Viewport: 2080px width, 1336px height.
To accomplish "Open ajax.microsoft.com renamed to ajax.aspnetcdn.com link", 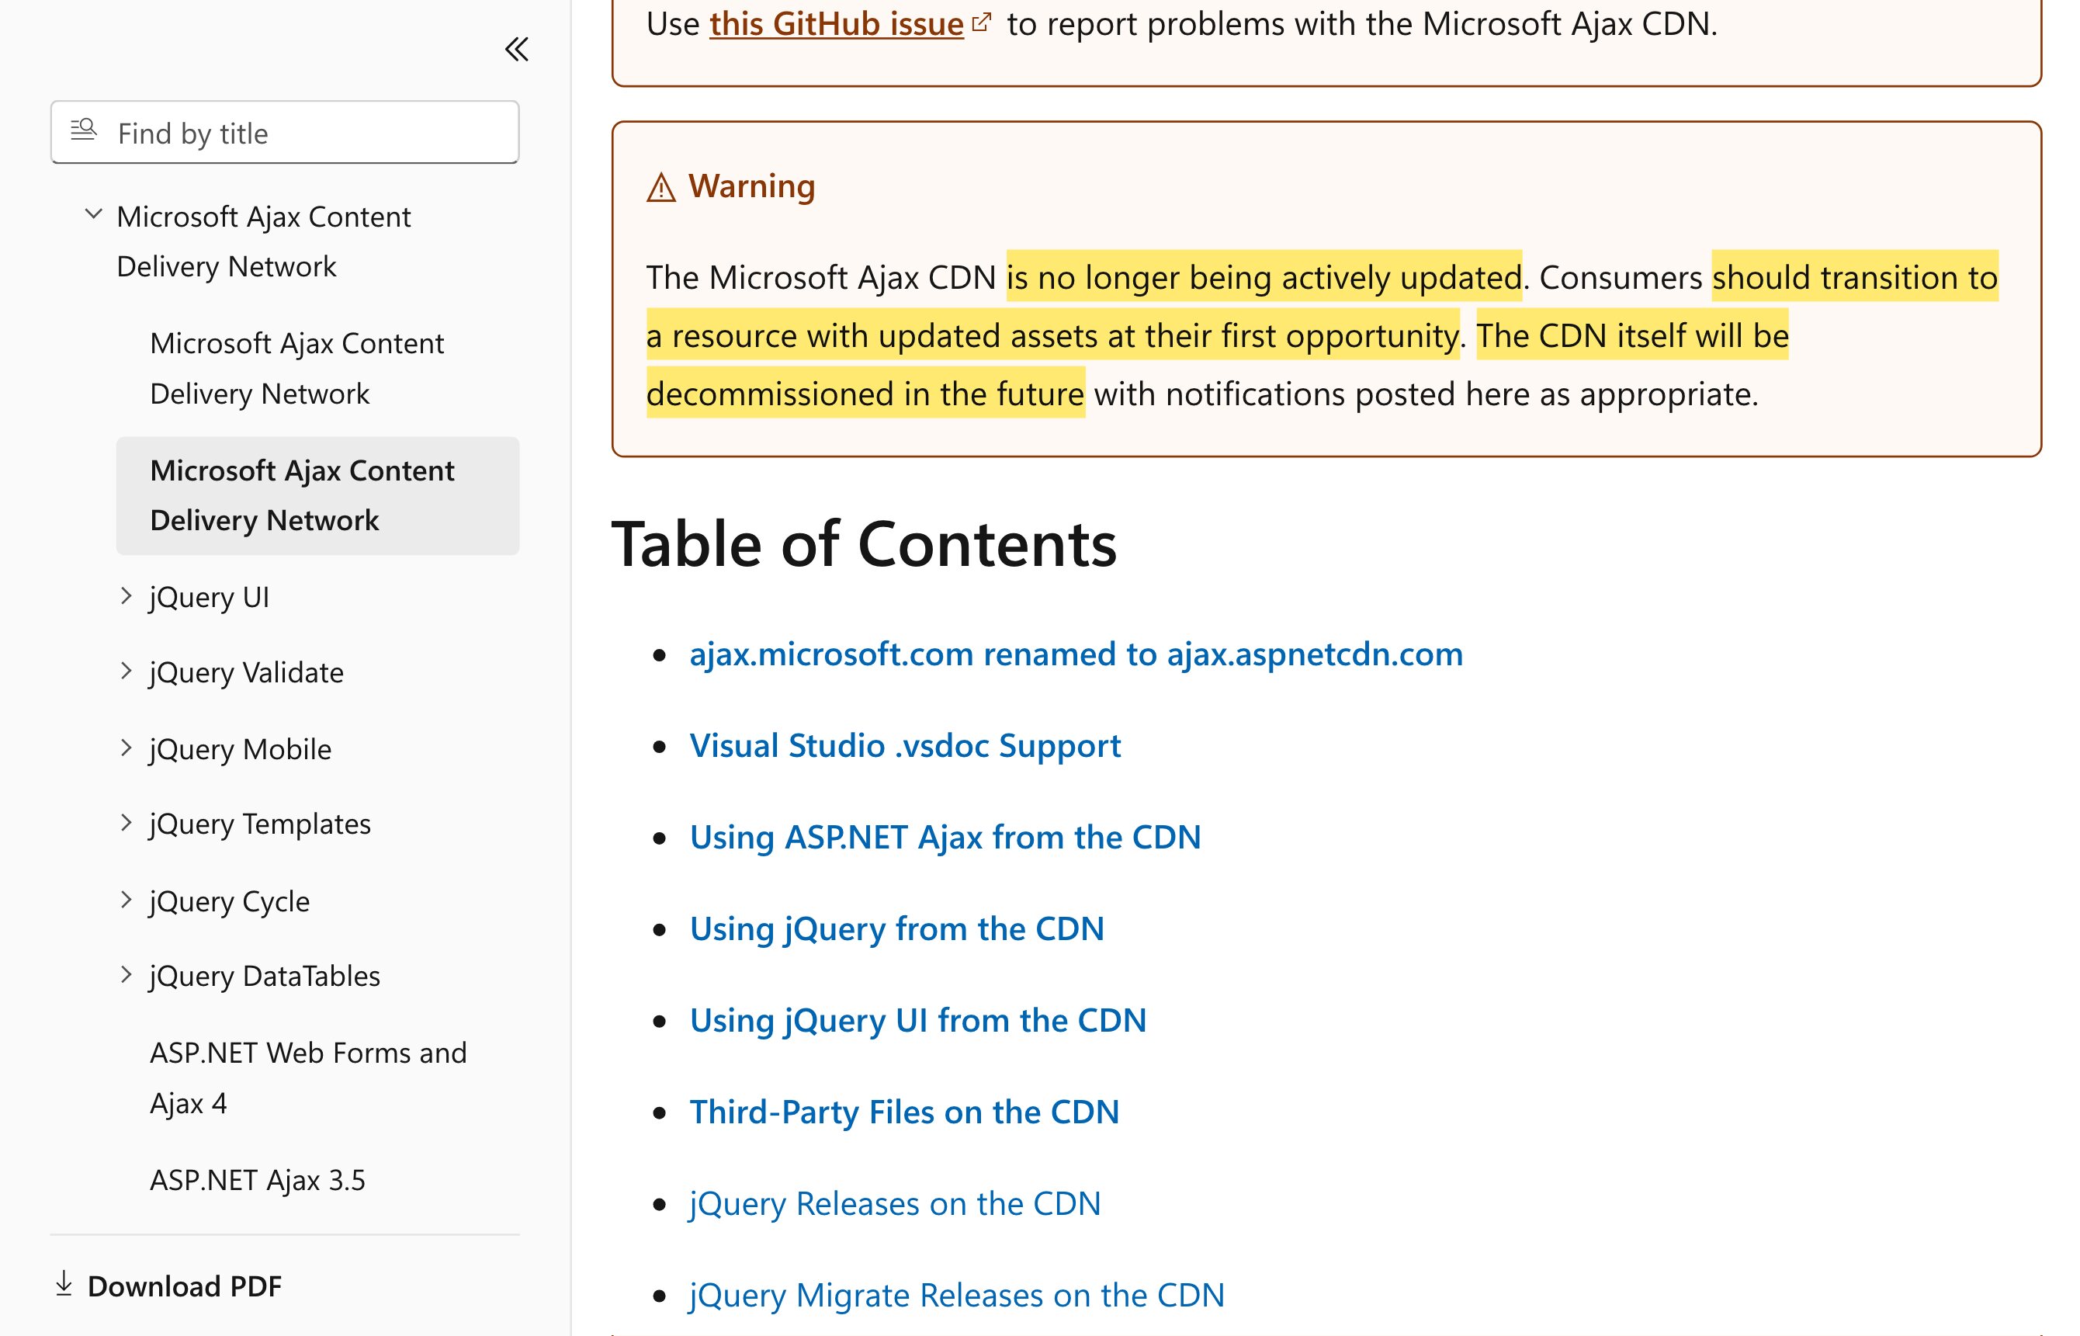I will pyautogui.click(x=1076, y=654).
